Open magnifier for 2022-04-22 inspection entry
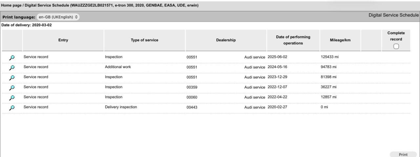Screen dimensions: 420x157 tap(12, 98)
